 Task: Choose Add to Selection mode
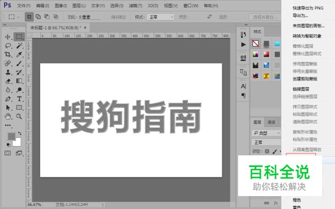(x=38, y=17)
